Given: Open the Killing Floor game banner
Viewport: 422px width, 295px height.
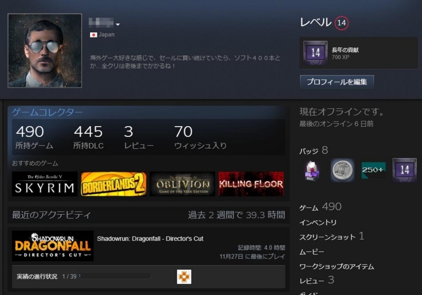Looking at the screenshot, I should point(251,184).
